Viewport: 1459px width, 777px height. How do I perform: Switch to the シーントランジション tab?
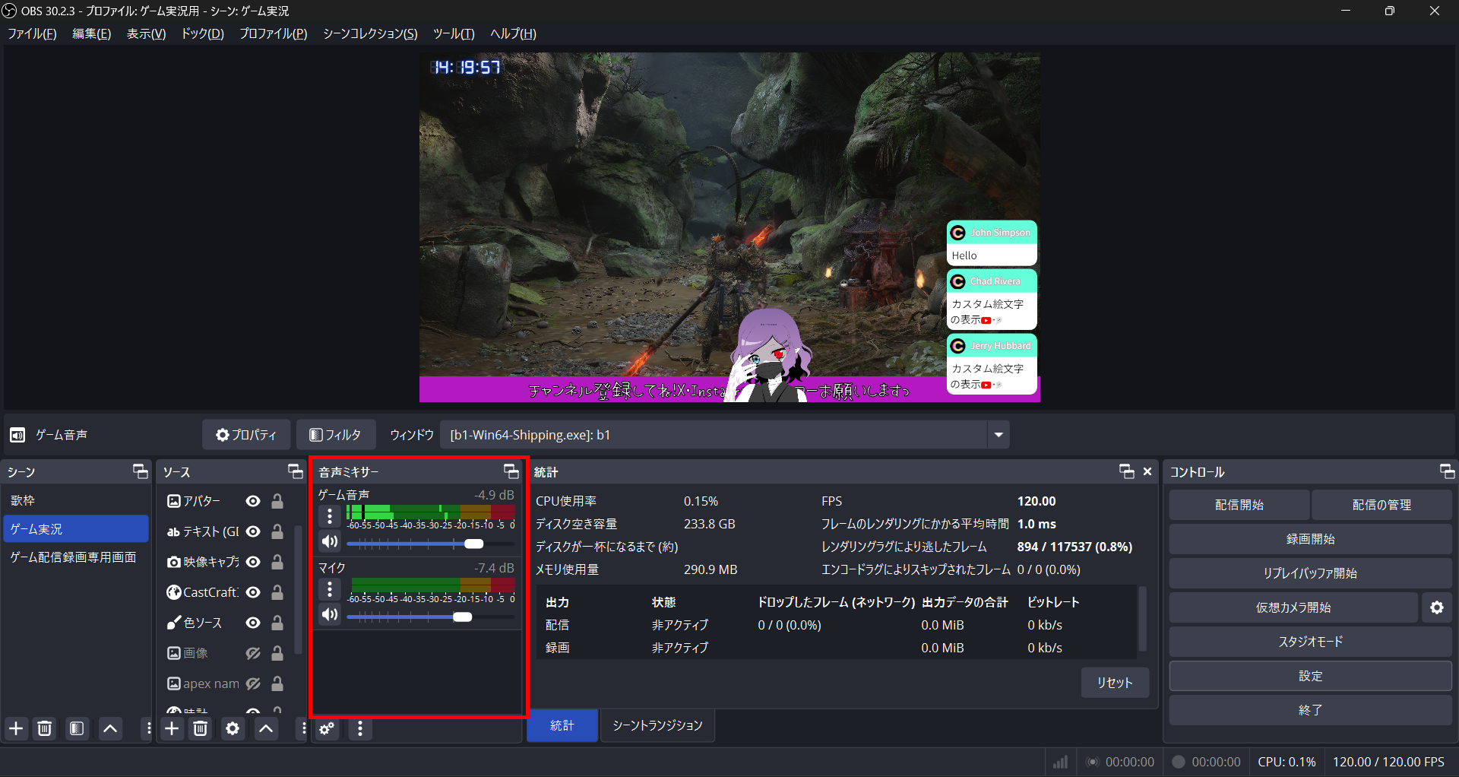pos(657,725)
